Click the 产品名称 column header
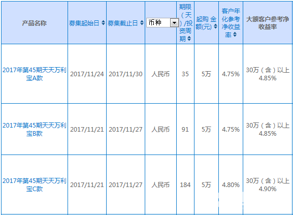 coord(35,23)
